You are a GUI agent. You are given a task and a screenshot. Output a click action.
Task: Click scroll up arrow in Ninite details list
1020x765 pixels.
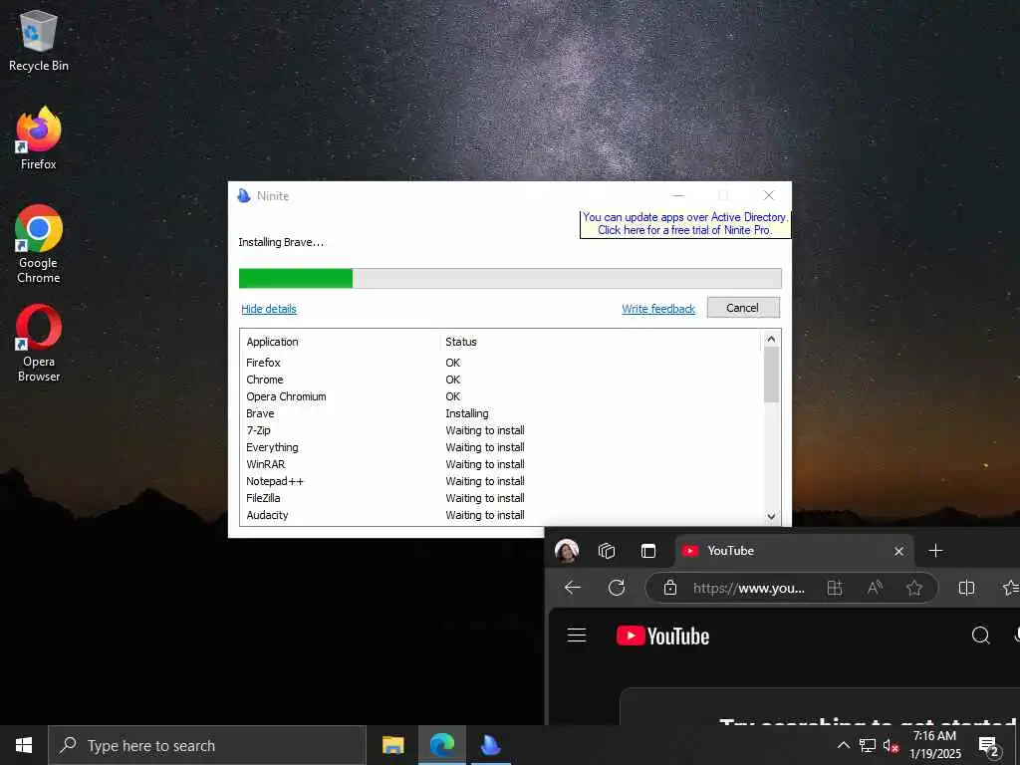point(771,339)
